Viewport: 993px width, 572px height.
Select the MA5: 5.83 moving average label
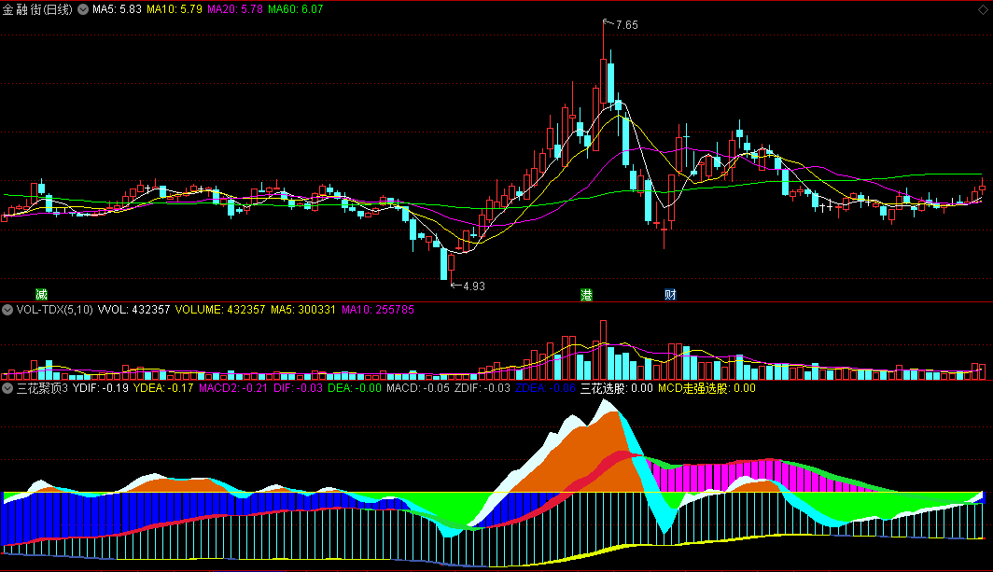pyautogui.click(x=118, y=9)
